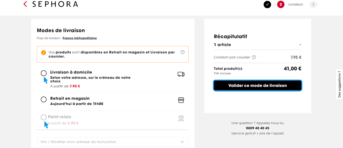Select the Retrait en magasin option
Viewport: 343px width, 148px height.
pyautogui.click(x=44, y=100)
